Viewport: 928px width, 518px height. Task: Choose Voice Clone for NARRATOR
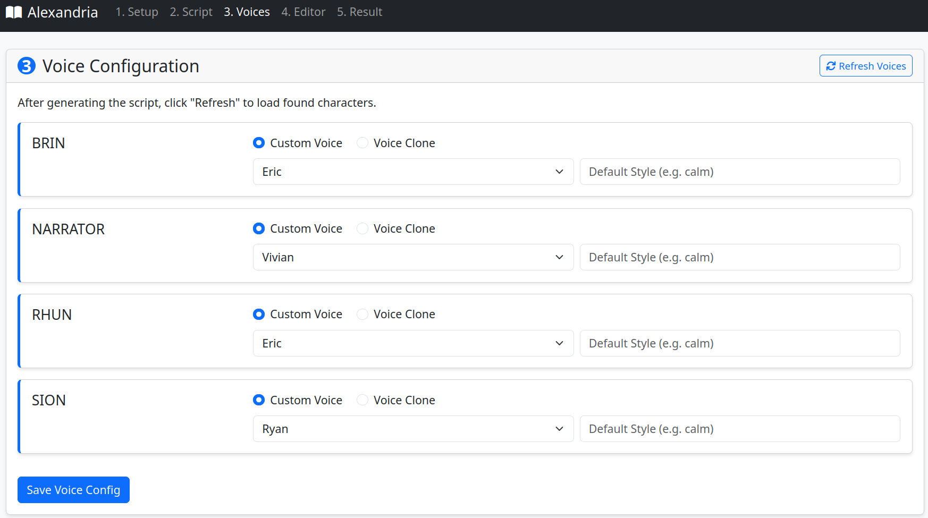[362, 228]
